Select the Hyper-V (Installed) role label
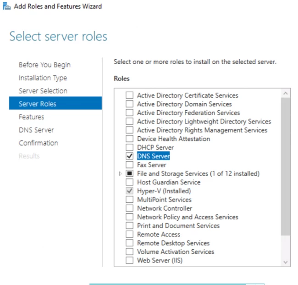 164,191
